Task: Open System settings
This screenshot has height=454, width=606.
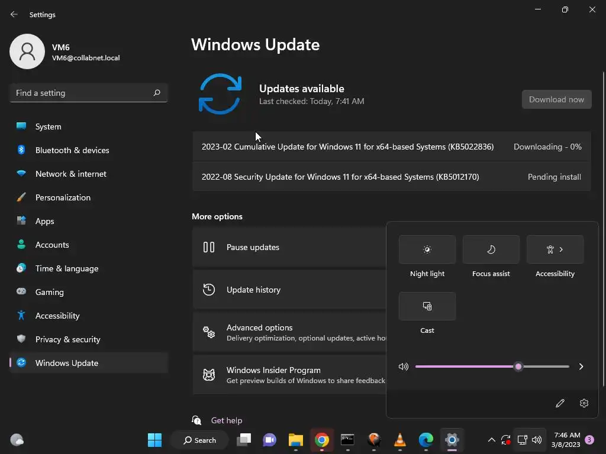Action: (x=89, y=127)
